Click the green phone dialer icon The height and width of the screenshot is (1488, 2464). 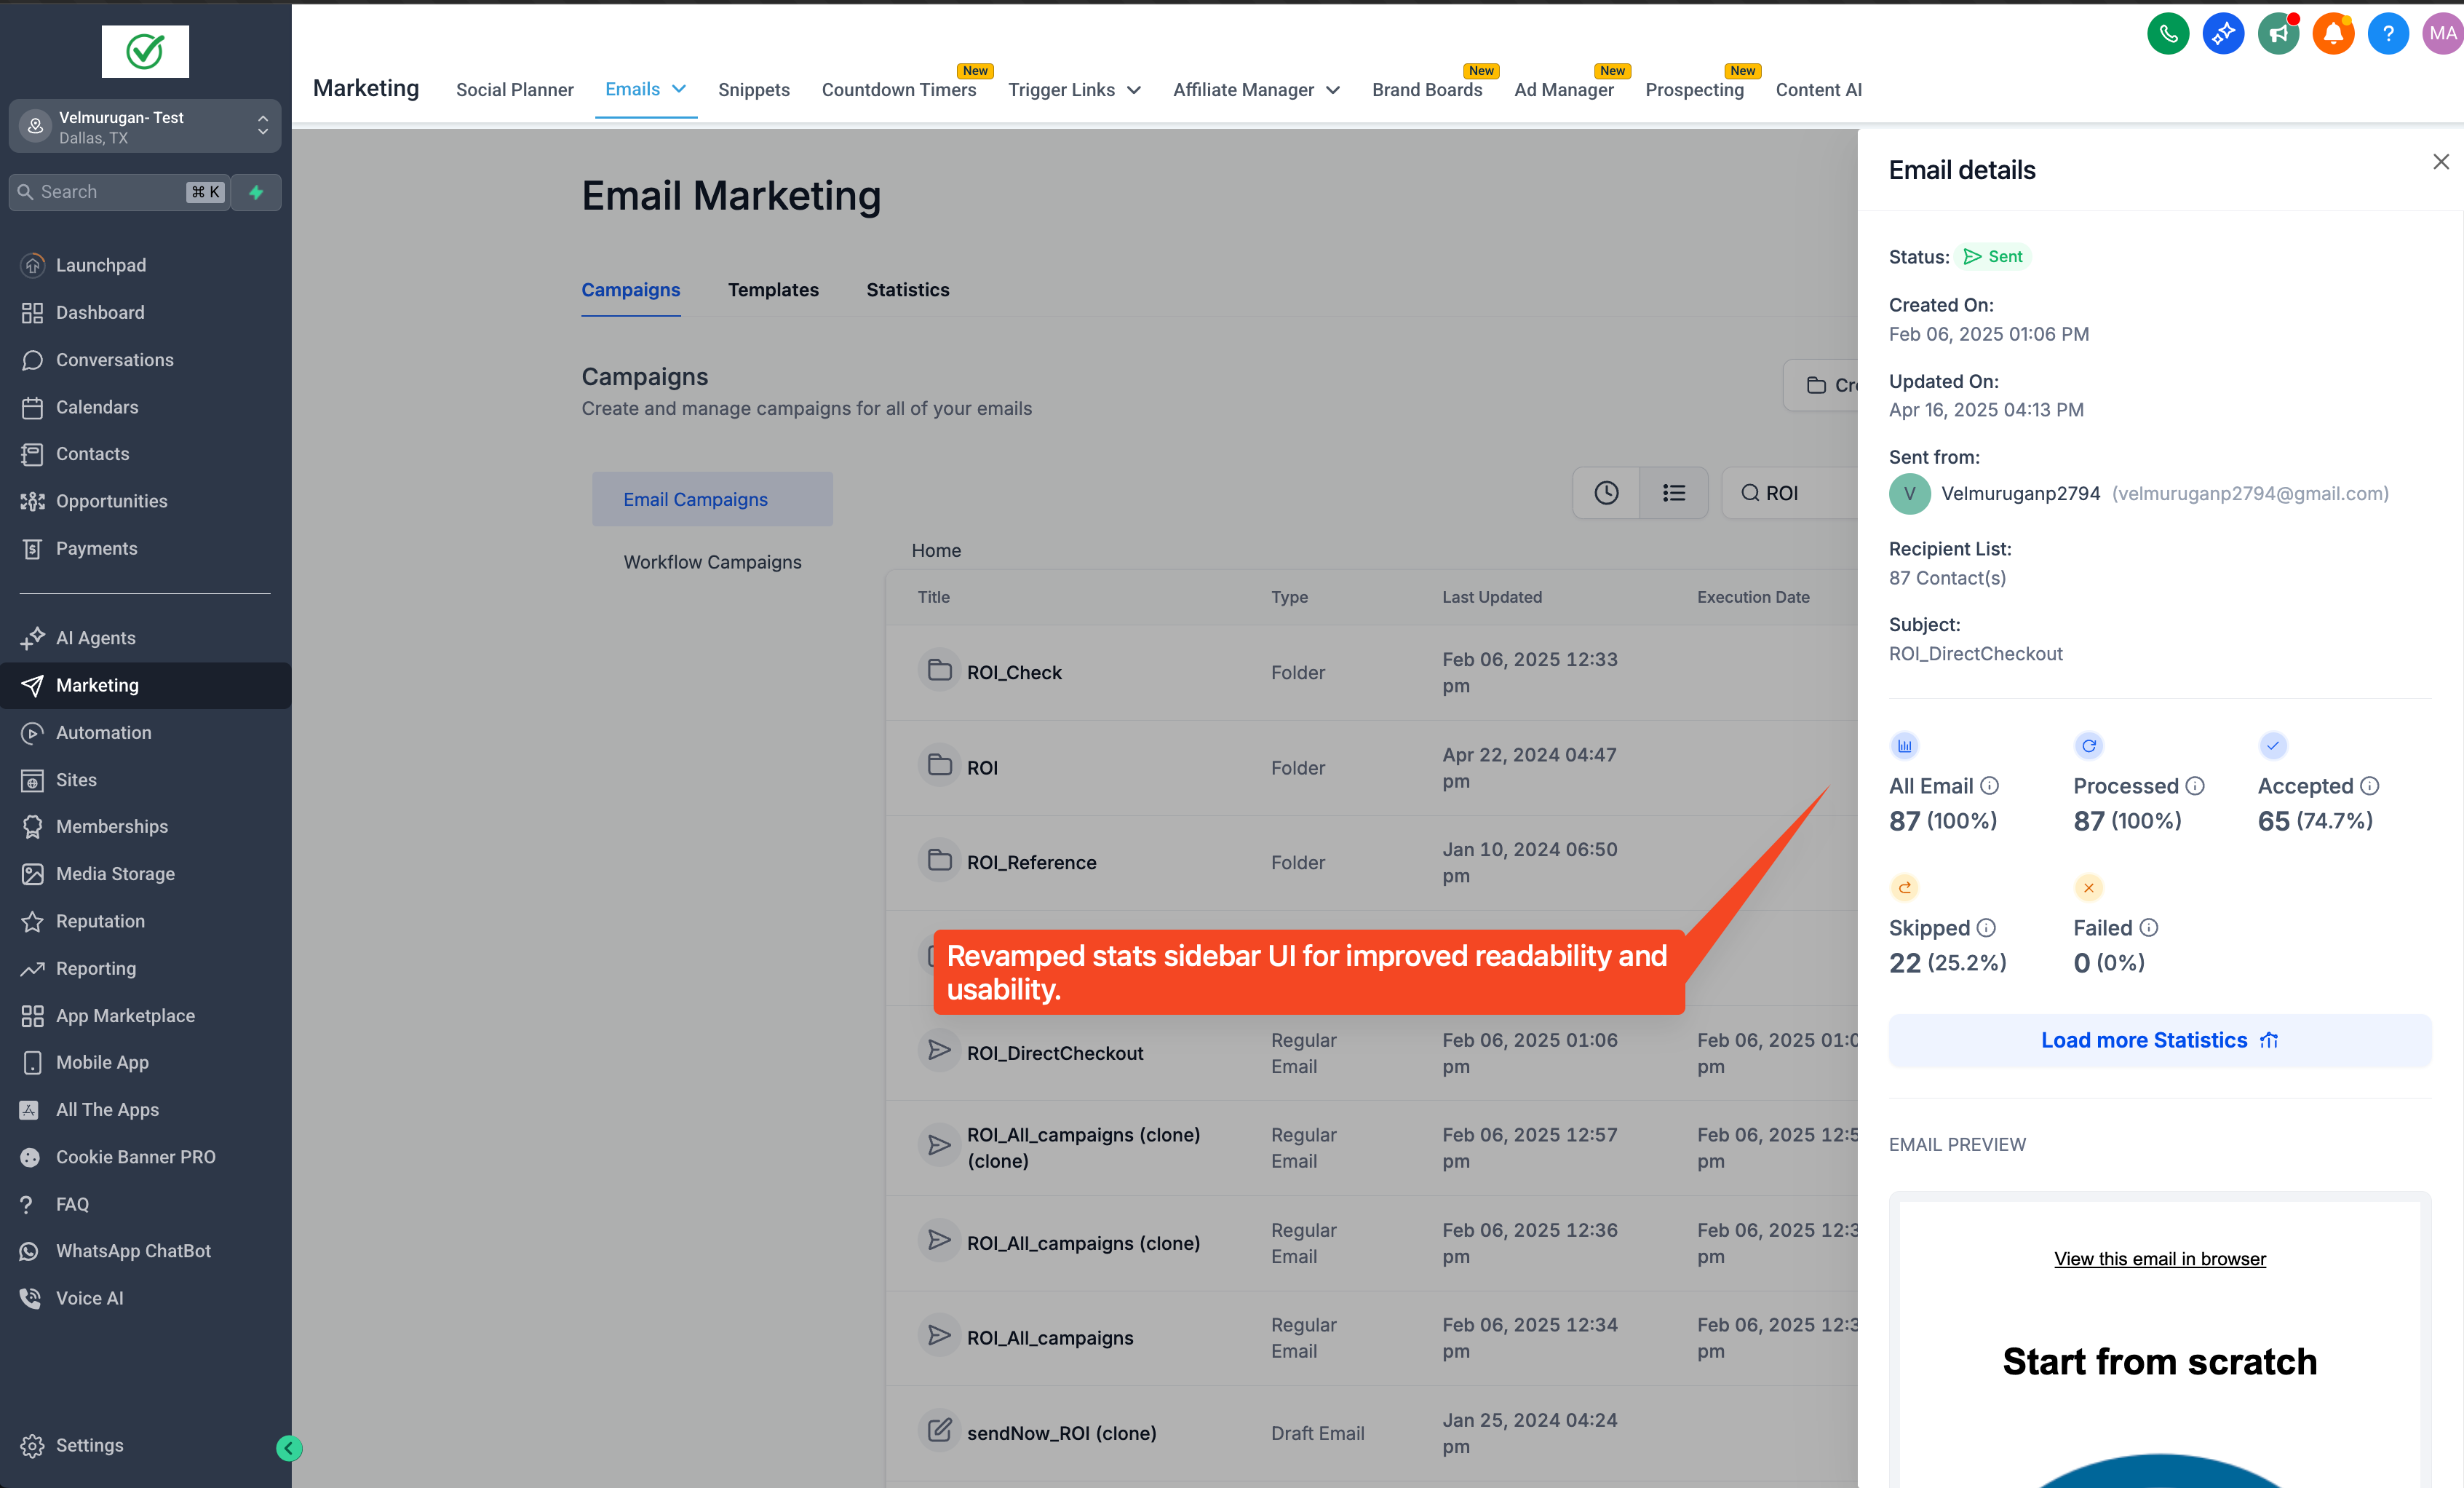[x=2167, y=34]
